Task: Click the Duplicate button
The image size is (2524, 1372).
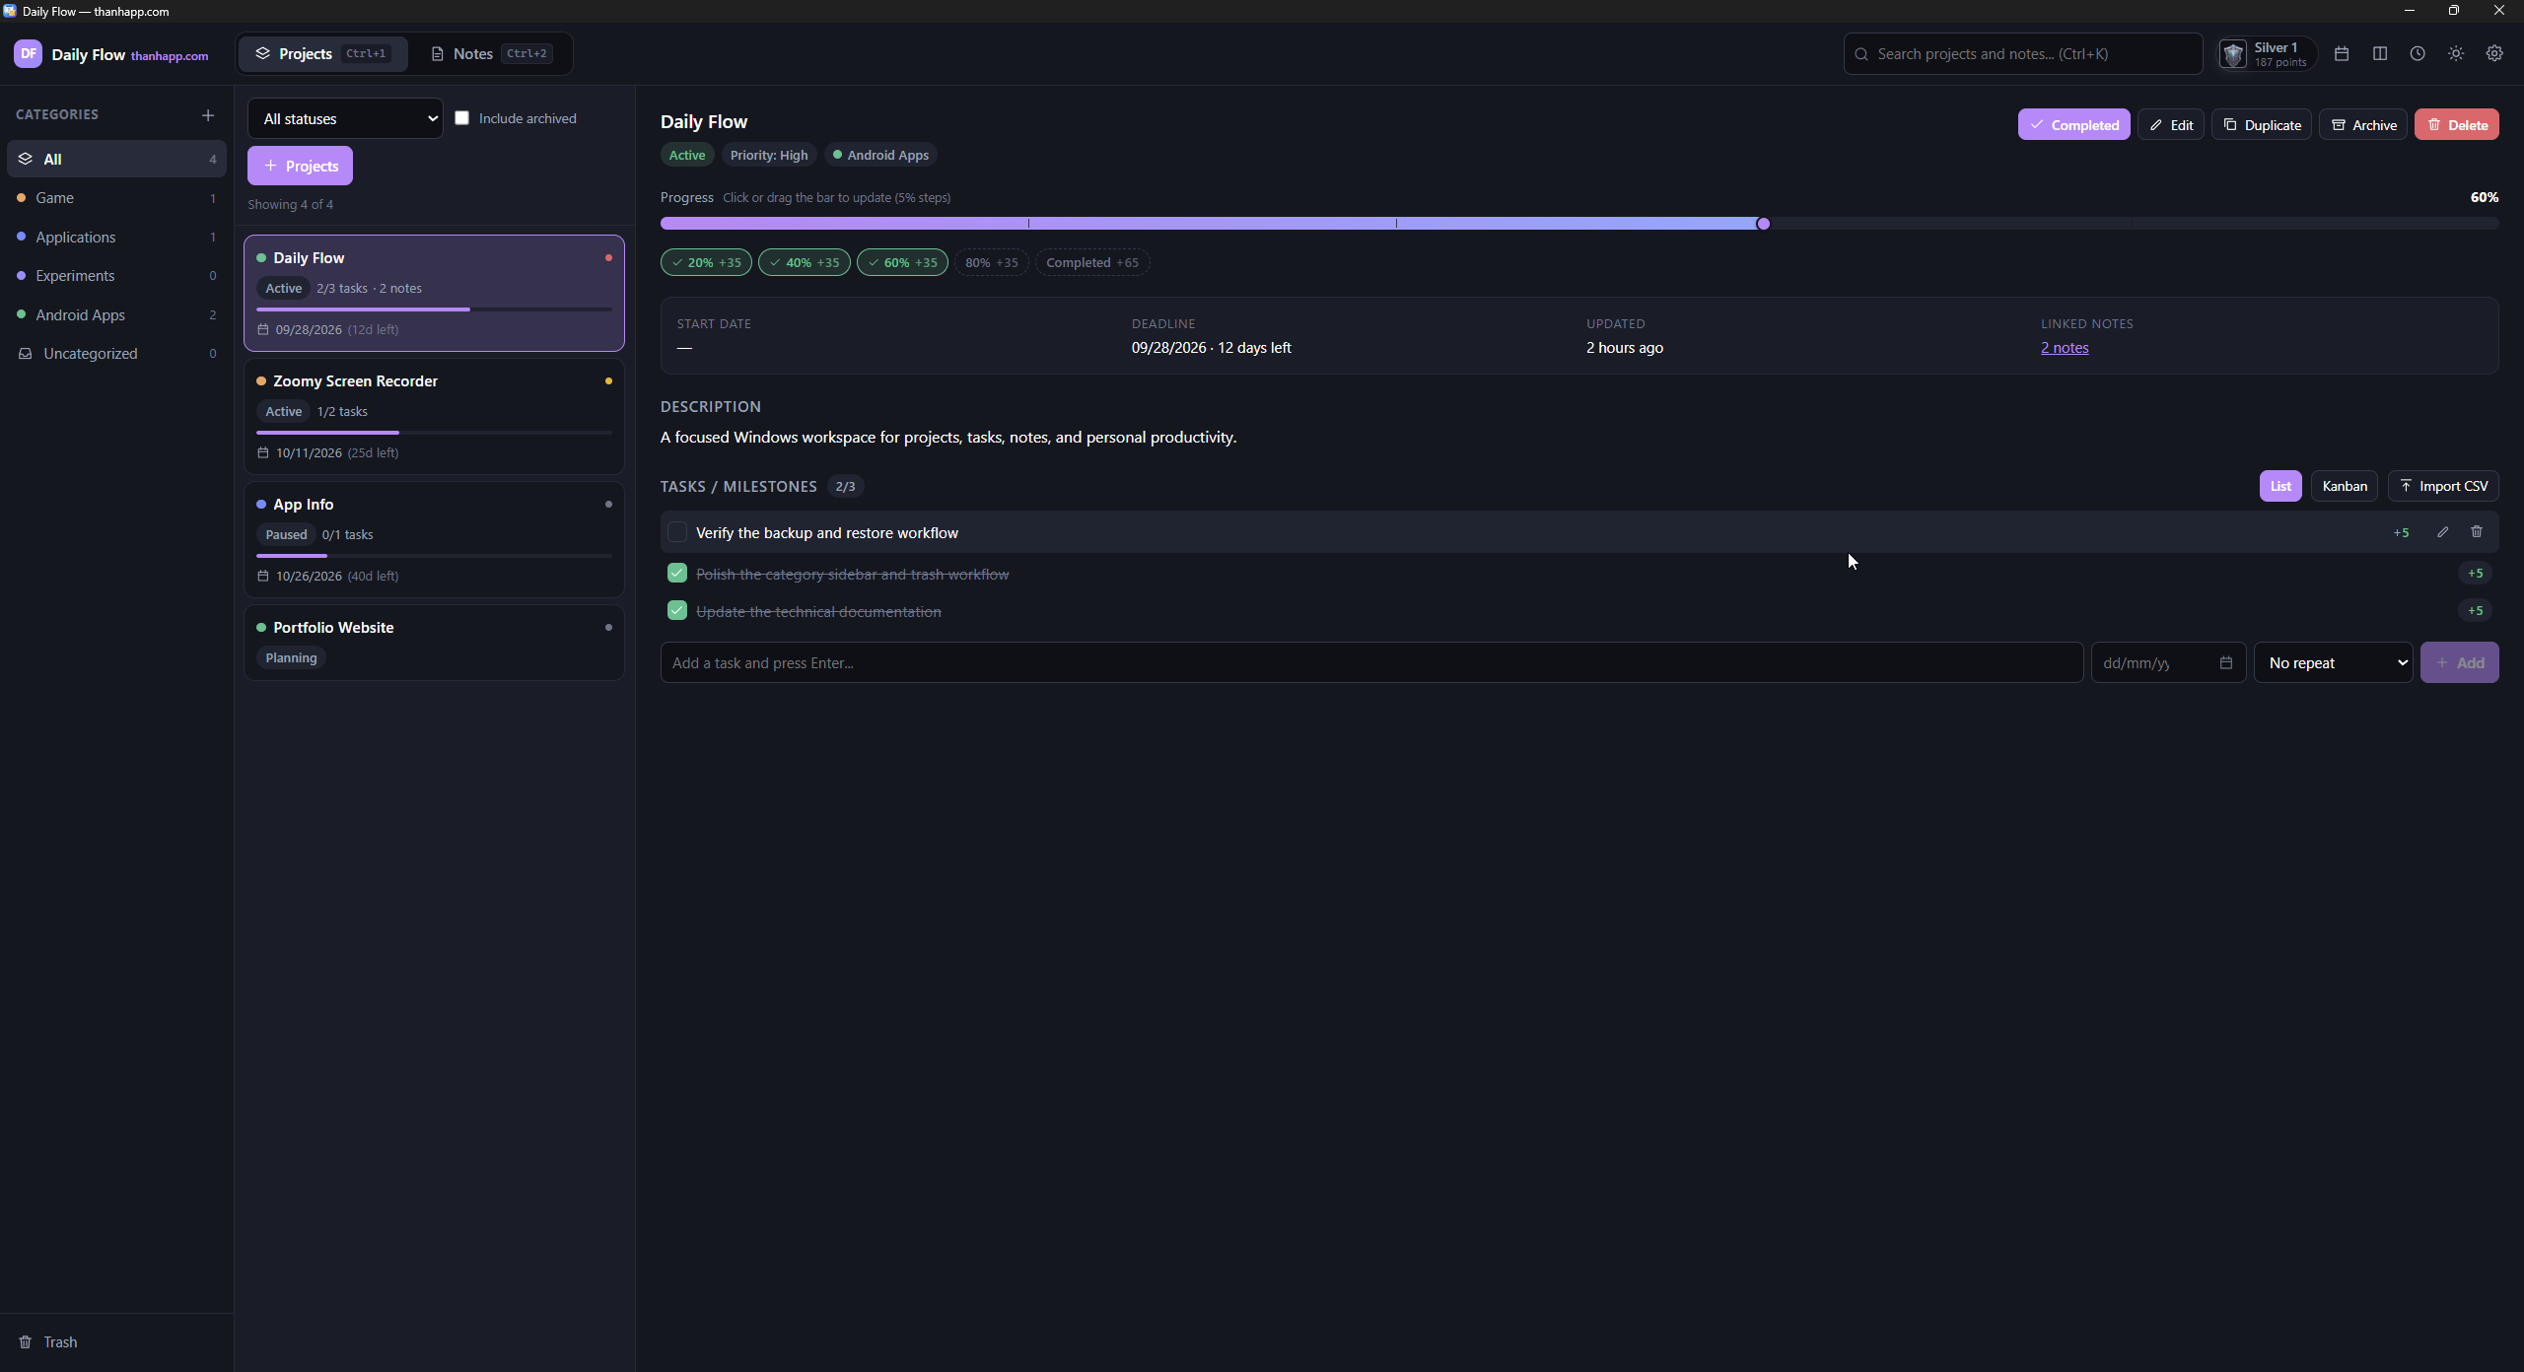Action: pyautogui.click(x=2261, y=124)
